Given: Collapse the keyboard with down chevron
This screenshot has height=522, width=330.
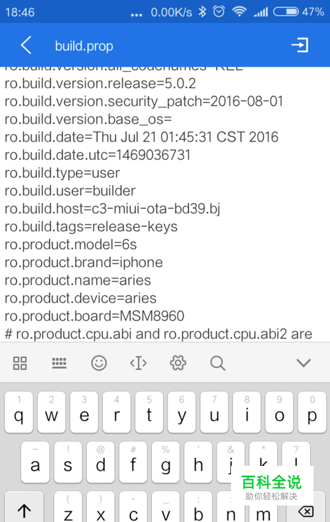Looking at the screenshot, I should click(304, 363).
